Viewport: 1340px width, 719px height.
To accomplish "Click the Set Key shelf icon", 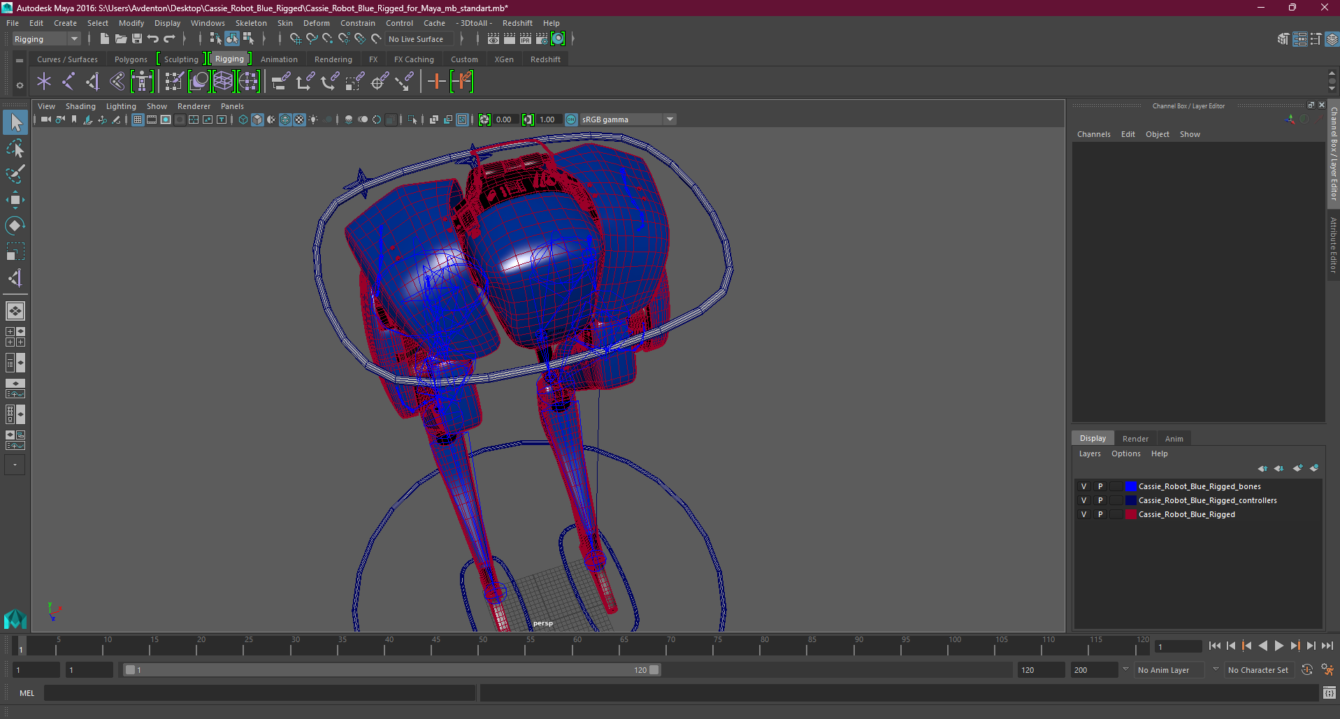I will [x=437, y=82].
